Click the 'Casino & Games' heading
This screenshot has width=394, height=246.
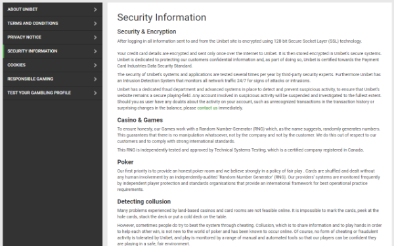coord(140,120)
